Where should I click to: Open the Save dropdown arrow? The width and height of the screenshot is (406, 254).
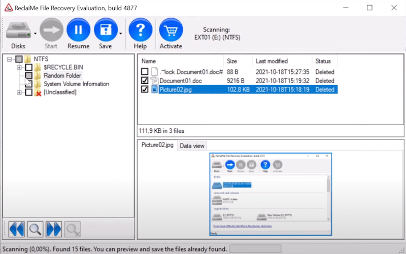point(121,33)
